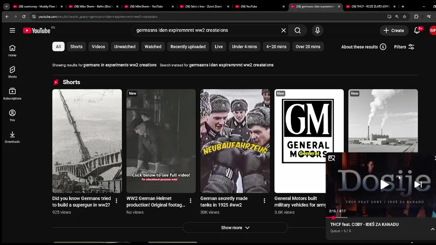The image size is (436, 245).
Task: Open the notifications bell
Action: (417, 30)
